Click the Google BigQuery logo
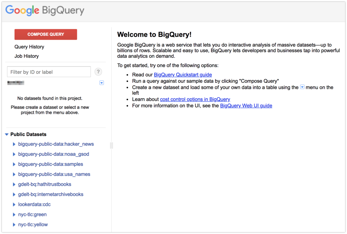Screen dimensions: 347x234 pyautogui.click(x=45, y=11)
